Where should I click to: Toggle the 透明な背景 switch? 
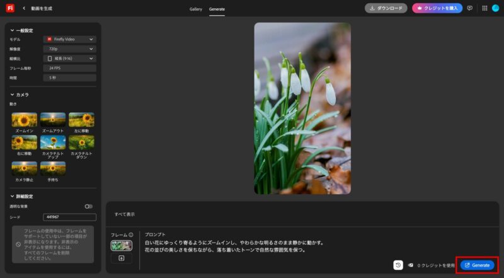(89, 206)
